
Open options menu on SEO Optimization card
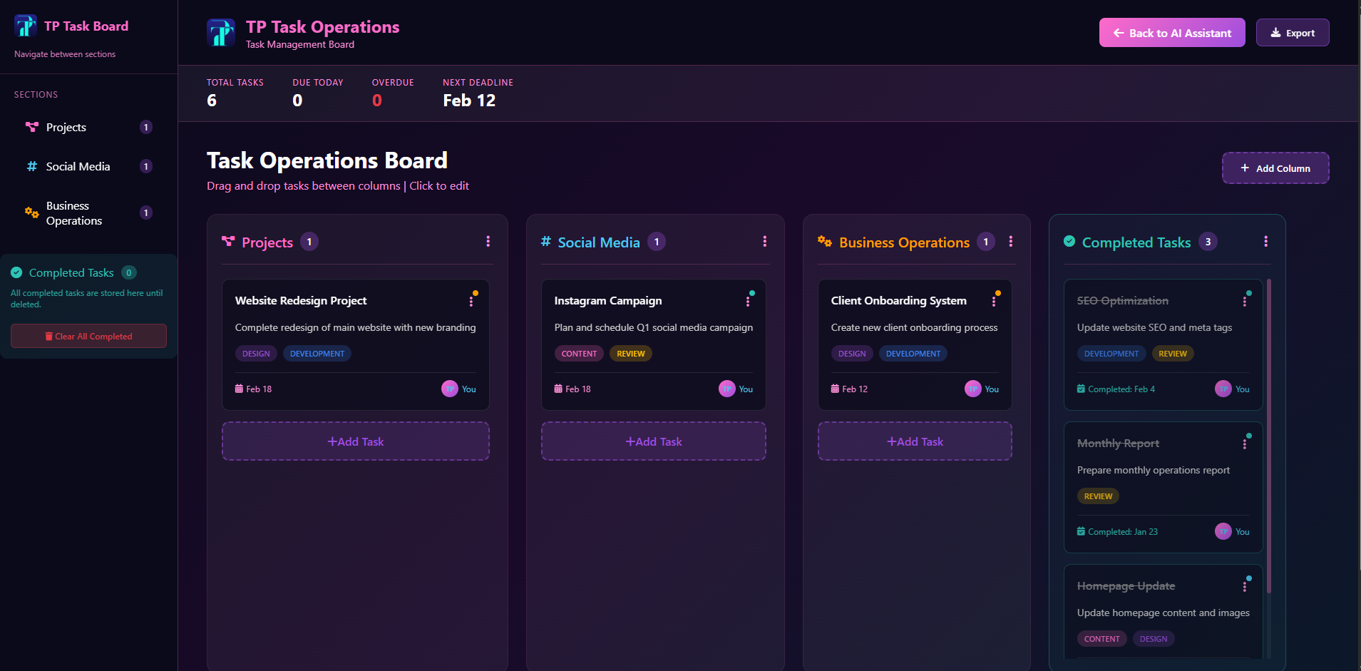click(x=1246, y=300)
